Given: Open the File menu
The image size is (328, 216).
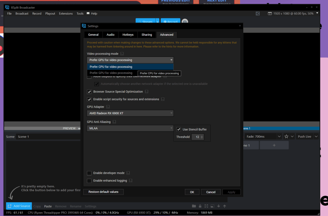Looking at the screenshot, I should pyautogui.click(x=9, y=14).
